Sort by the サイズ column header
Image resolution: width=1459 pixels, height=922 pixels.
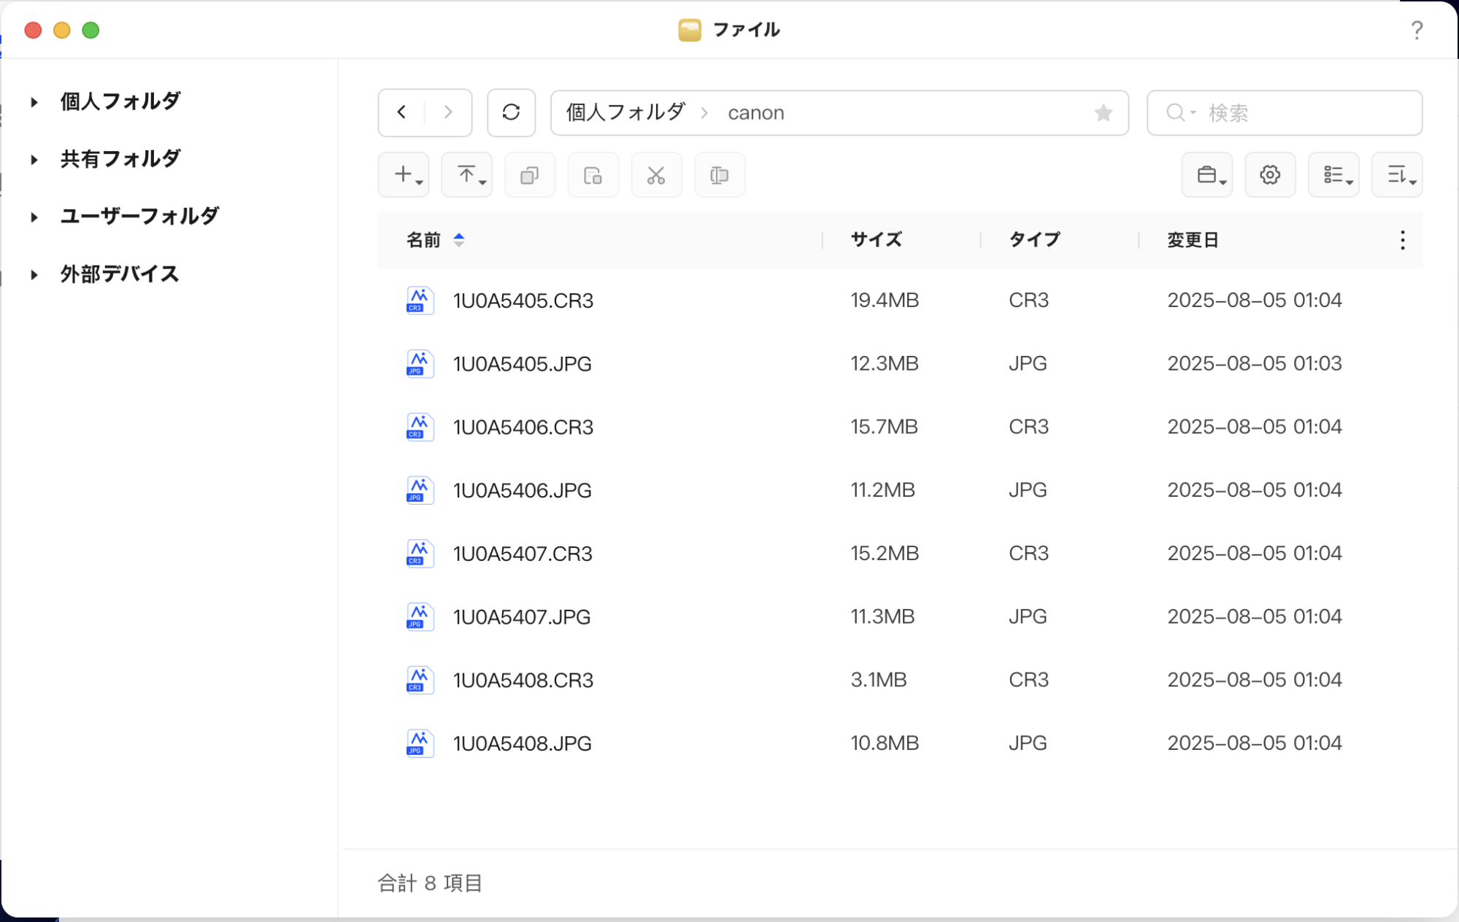click(x=876, y=240)
